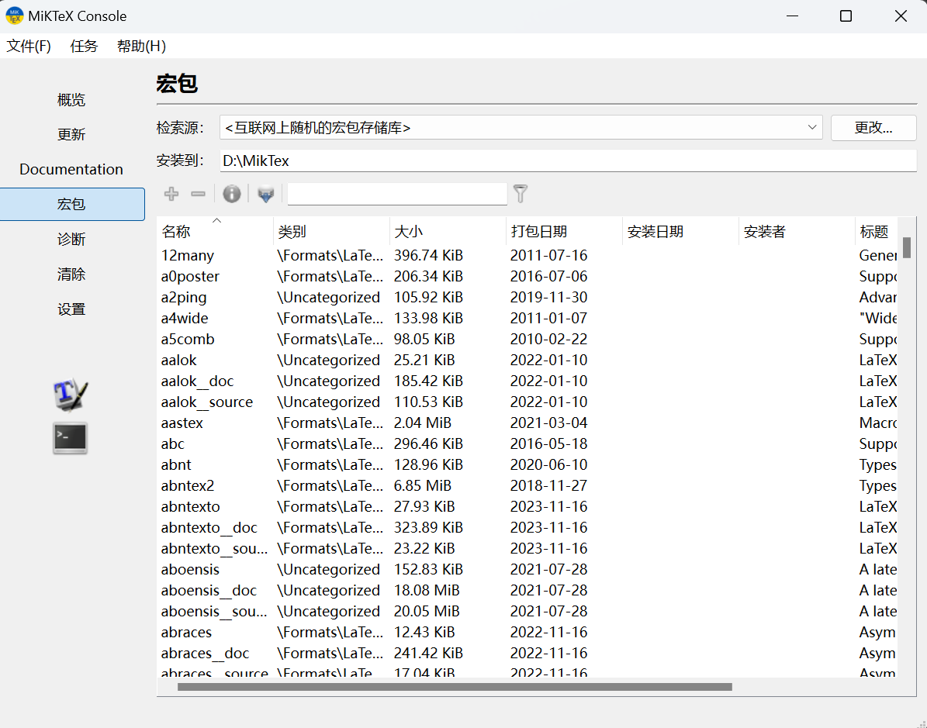Select the abc package row
The height and width of the screenshot is (728, 927).
(x=527, y=443)
